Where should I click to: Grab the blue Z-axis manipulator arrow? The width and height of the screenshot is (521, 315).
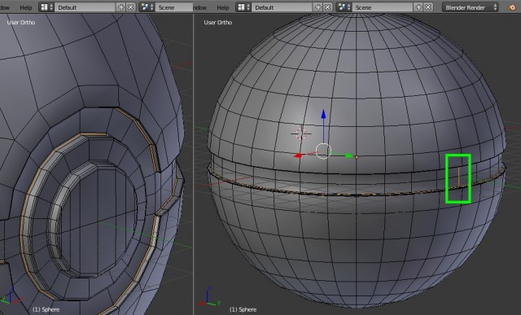click(x=323, y=115)
